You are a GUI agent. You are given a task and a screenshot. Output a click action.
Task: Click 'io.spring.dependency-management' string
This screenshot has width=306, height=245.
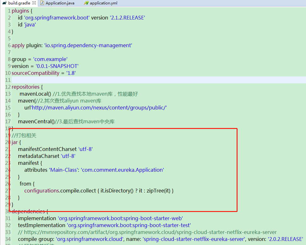pyautogui.click(x=88, y=45)
